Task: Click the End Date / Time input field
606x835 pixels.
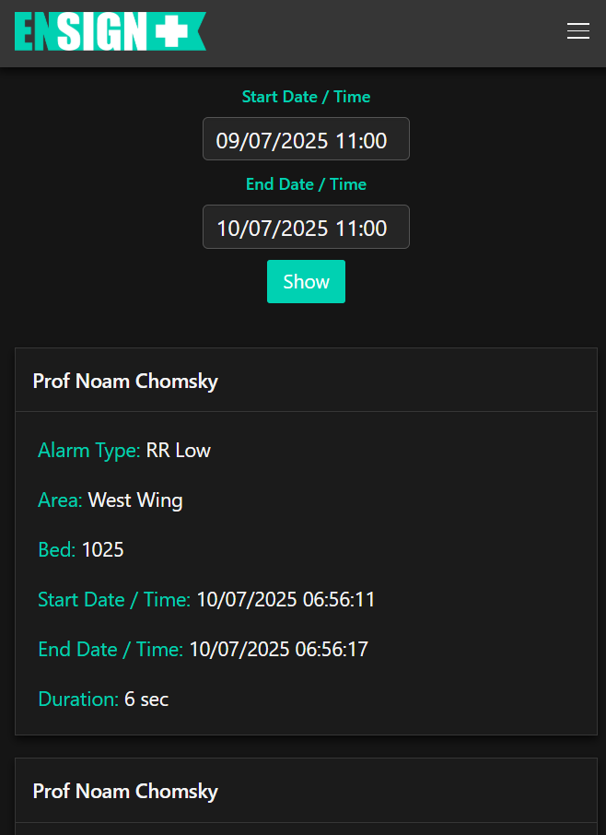Action: [x=306, y=227]
